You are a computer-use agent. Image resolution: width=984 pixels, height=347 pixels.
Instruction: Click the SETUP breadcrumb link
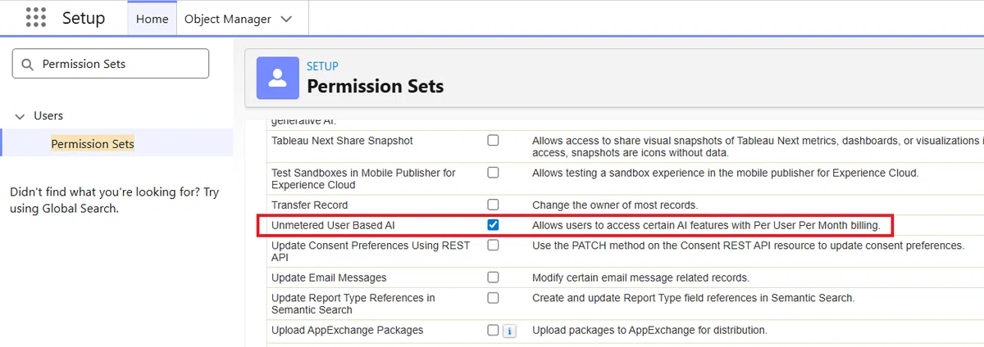322,66
